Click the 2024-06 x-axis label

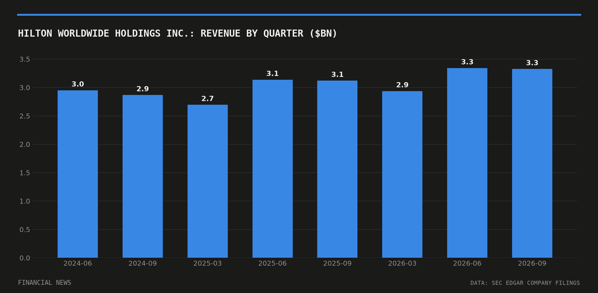coord(78,263)
